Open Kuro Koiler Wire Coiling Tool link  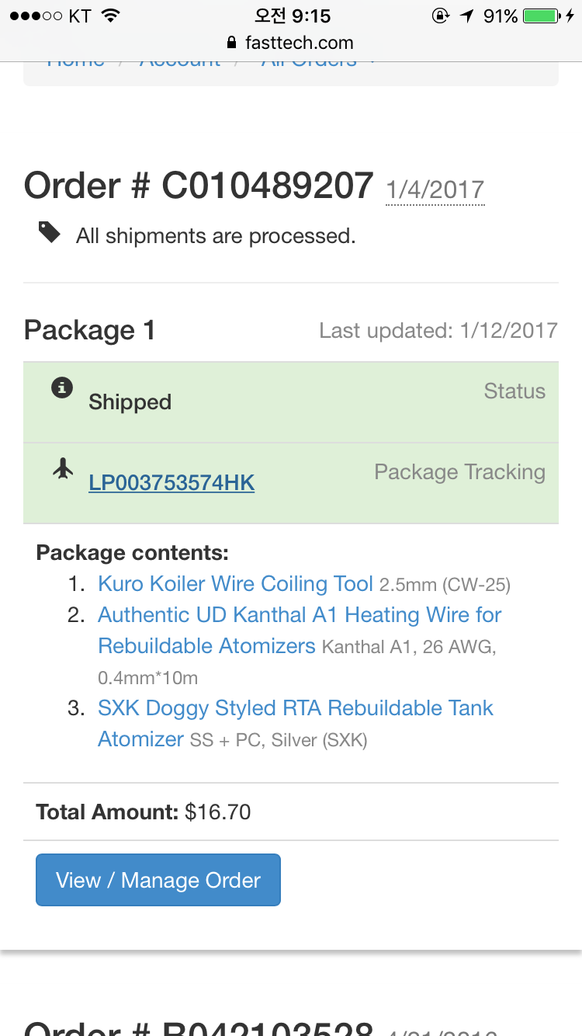[x=235, y=584]
